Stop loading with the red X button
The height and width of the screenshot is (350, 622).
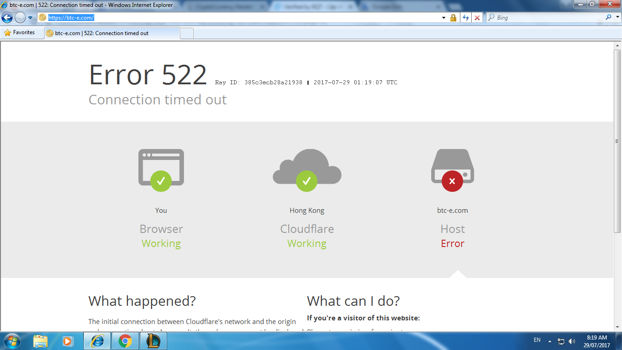(477, 18)
